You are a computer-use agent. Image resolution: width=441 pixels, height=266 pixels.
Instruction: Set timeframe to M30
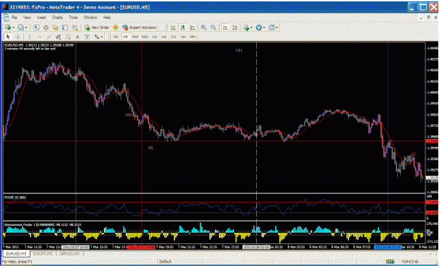pos(145,37)
